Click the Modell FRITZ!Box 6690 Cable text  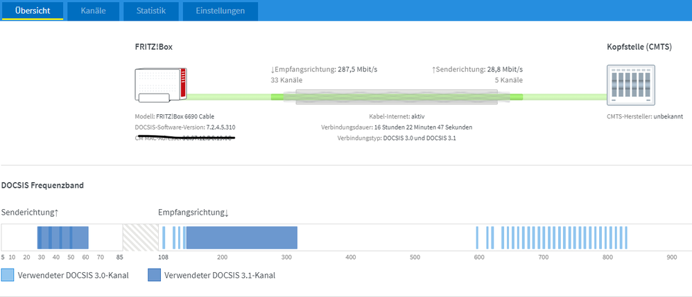pos(174,117)
